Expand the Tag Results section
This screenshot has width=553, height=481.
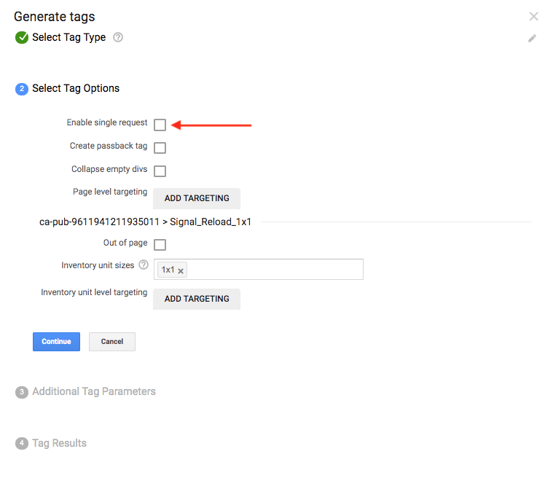[x=59, y=443]
